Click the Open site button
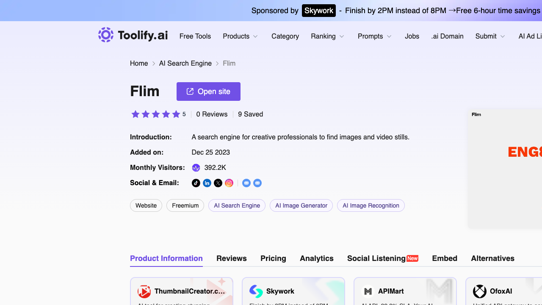 coord(208,91)
